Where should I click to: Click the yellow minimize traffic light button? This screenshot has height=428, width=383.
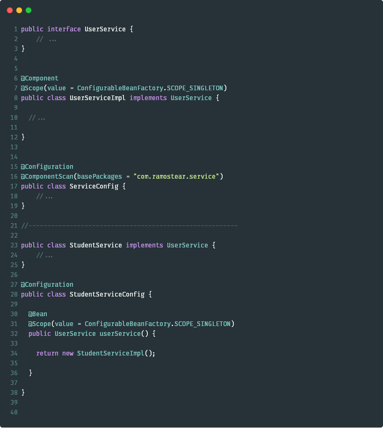click(19, 10)
